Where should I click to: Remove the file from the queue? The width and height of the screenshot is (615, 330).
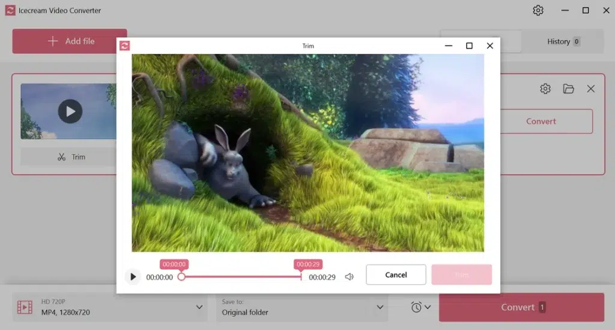point(591,89)
